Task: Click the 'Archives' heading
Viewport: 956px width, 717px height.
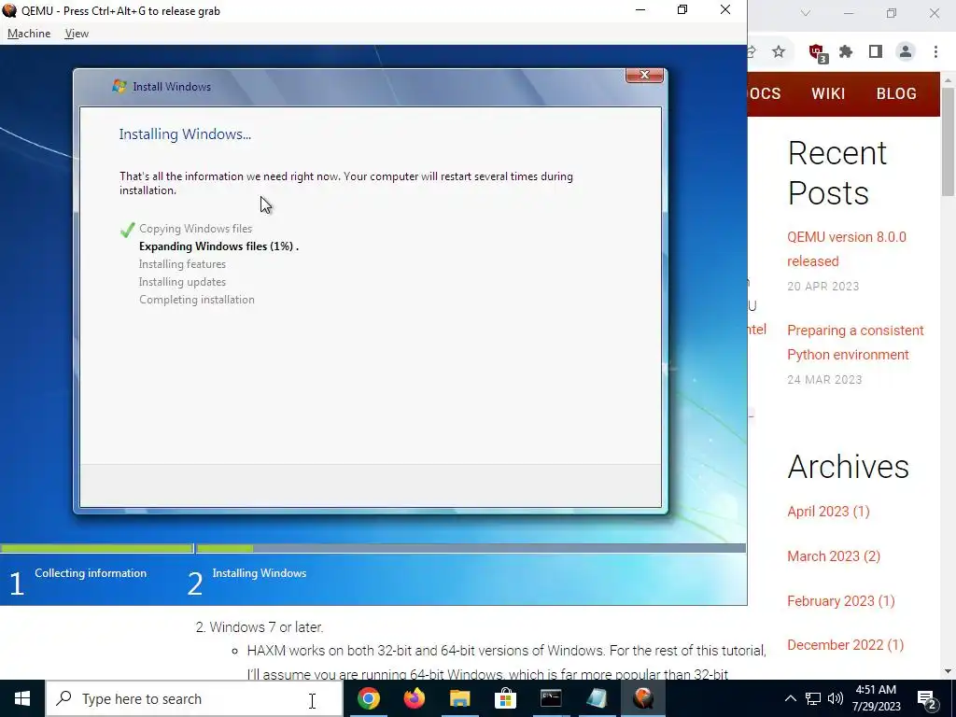Action: 848,467
